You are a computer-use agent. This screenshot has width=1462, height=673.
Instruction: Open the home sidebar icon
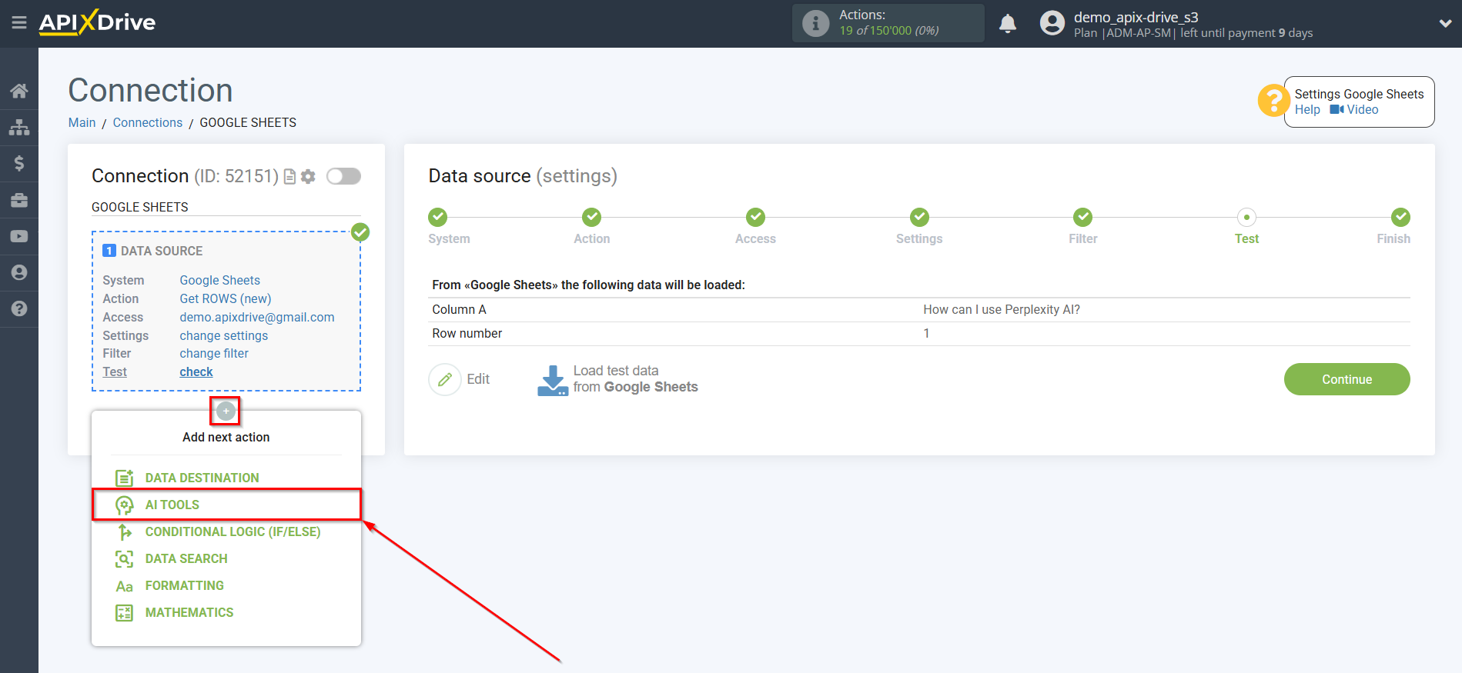pos(19,91)
